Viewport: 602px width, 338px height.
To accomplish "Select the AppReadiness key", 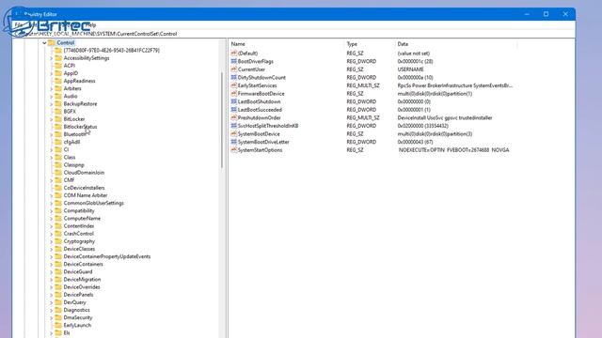I will (x=79, y=81).
